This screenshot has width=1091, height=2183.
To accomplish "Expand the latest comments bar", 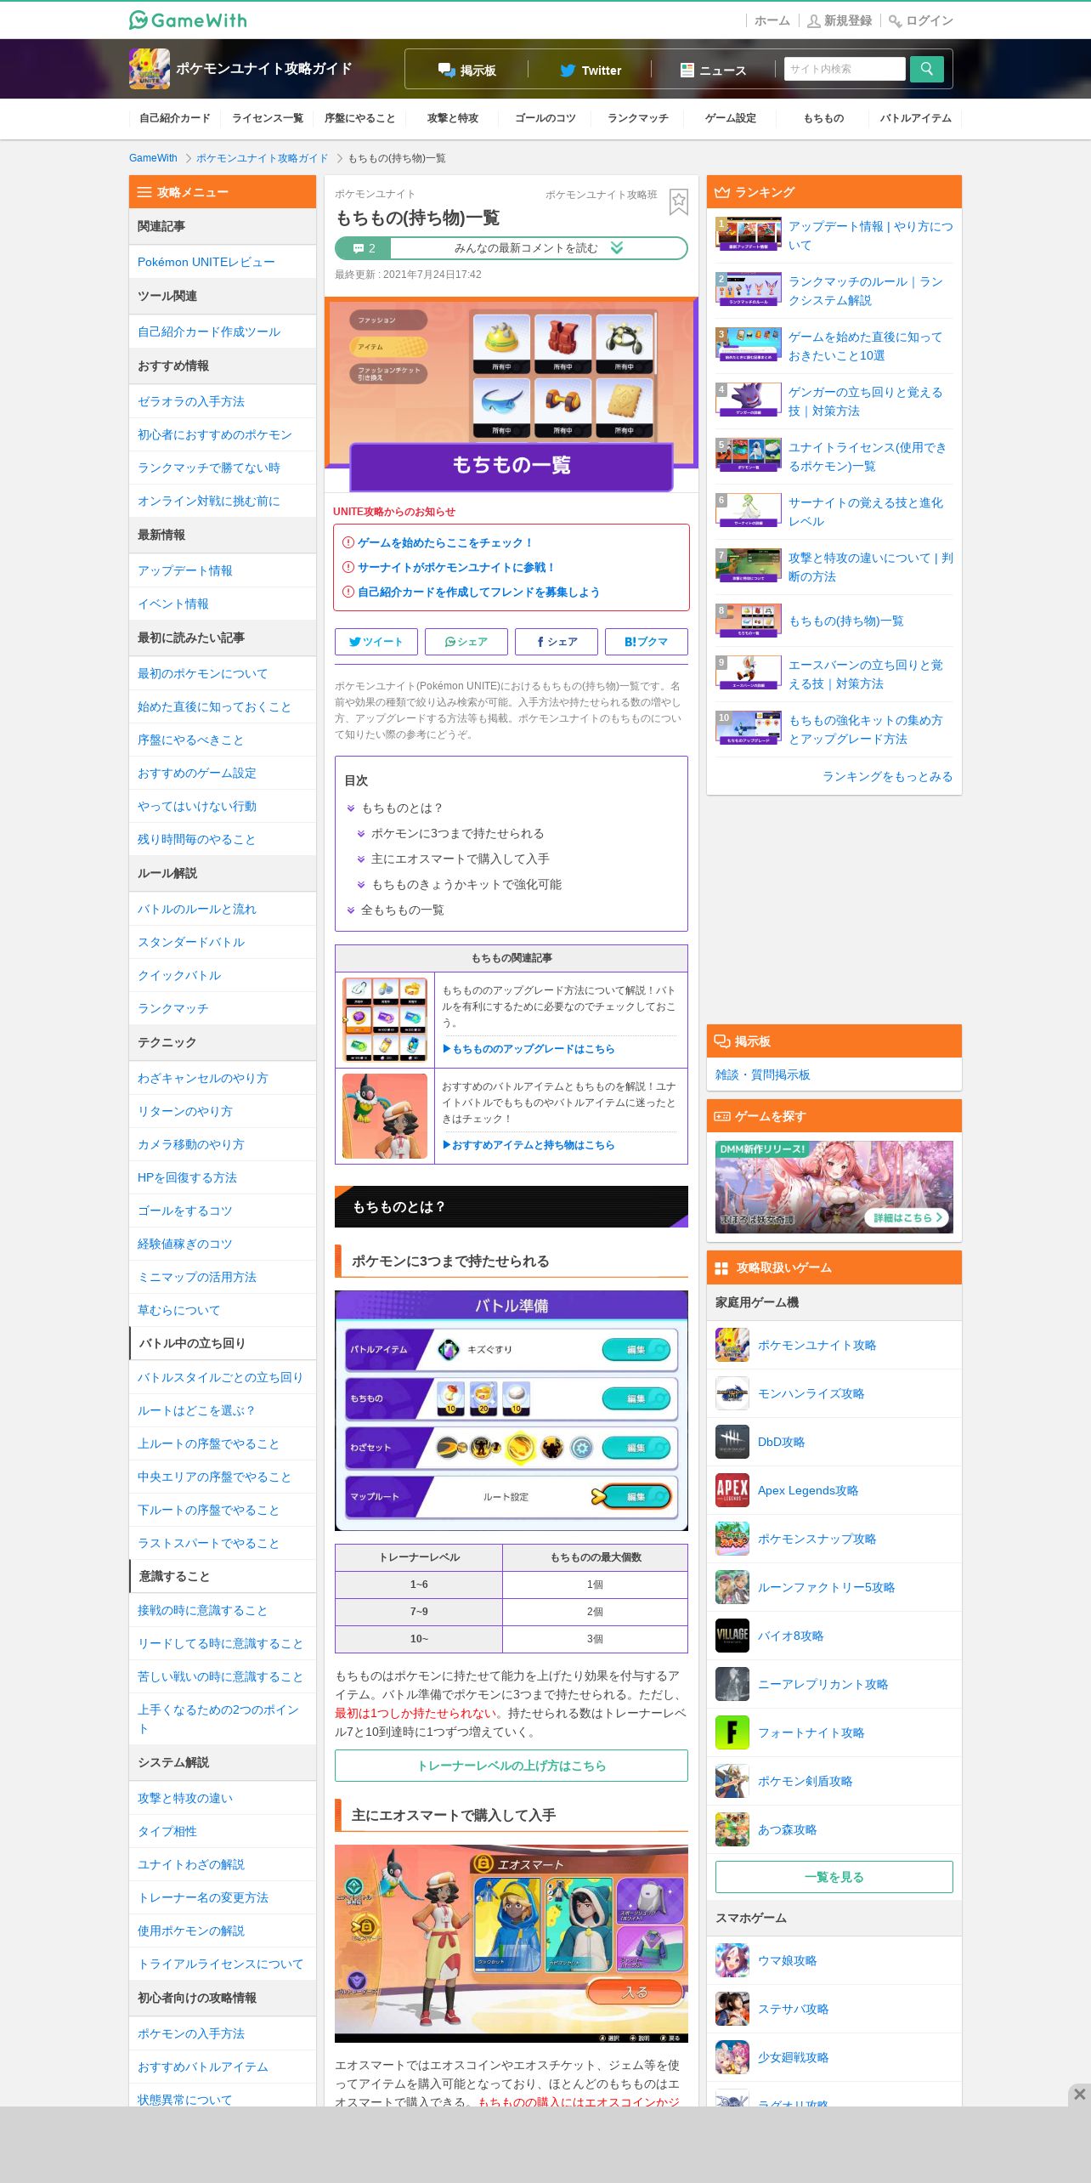I will tap(512, 248).
